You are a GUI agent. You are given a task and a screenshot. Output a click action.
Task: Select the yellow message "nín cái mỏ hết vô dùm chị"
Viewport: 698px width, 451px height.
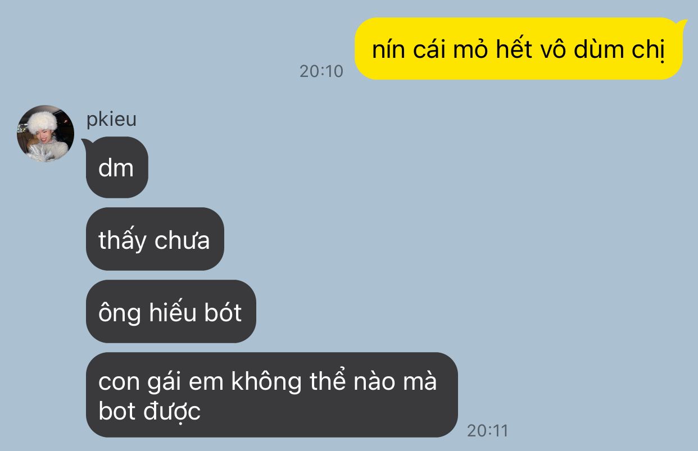click(518, 49)
